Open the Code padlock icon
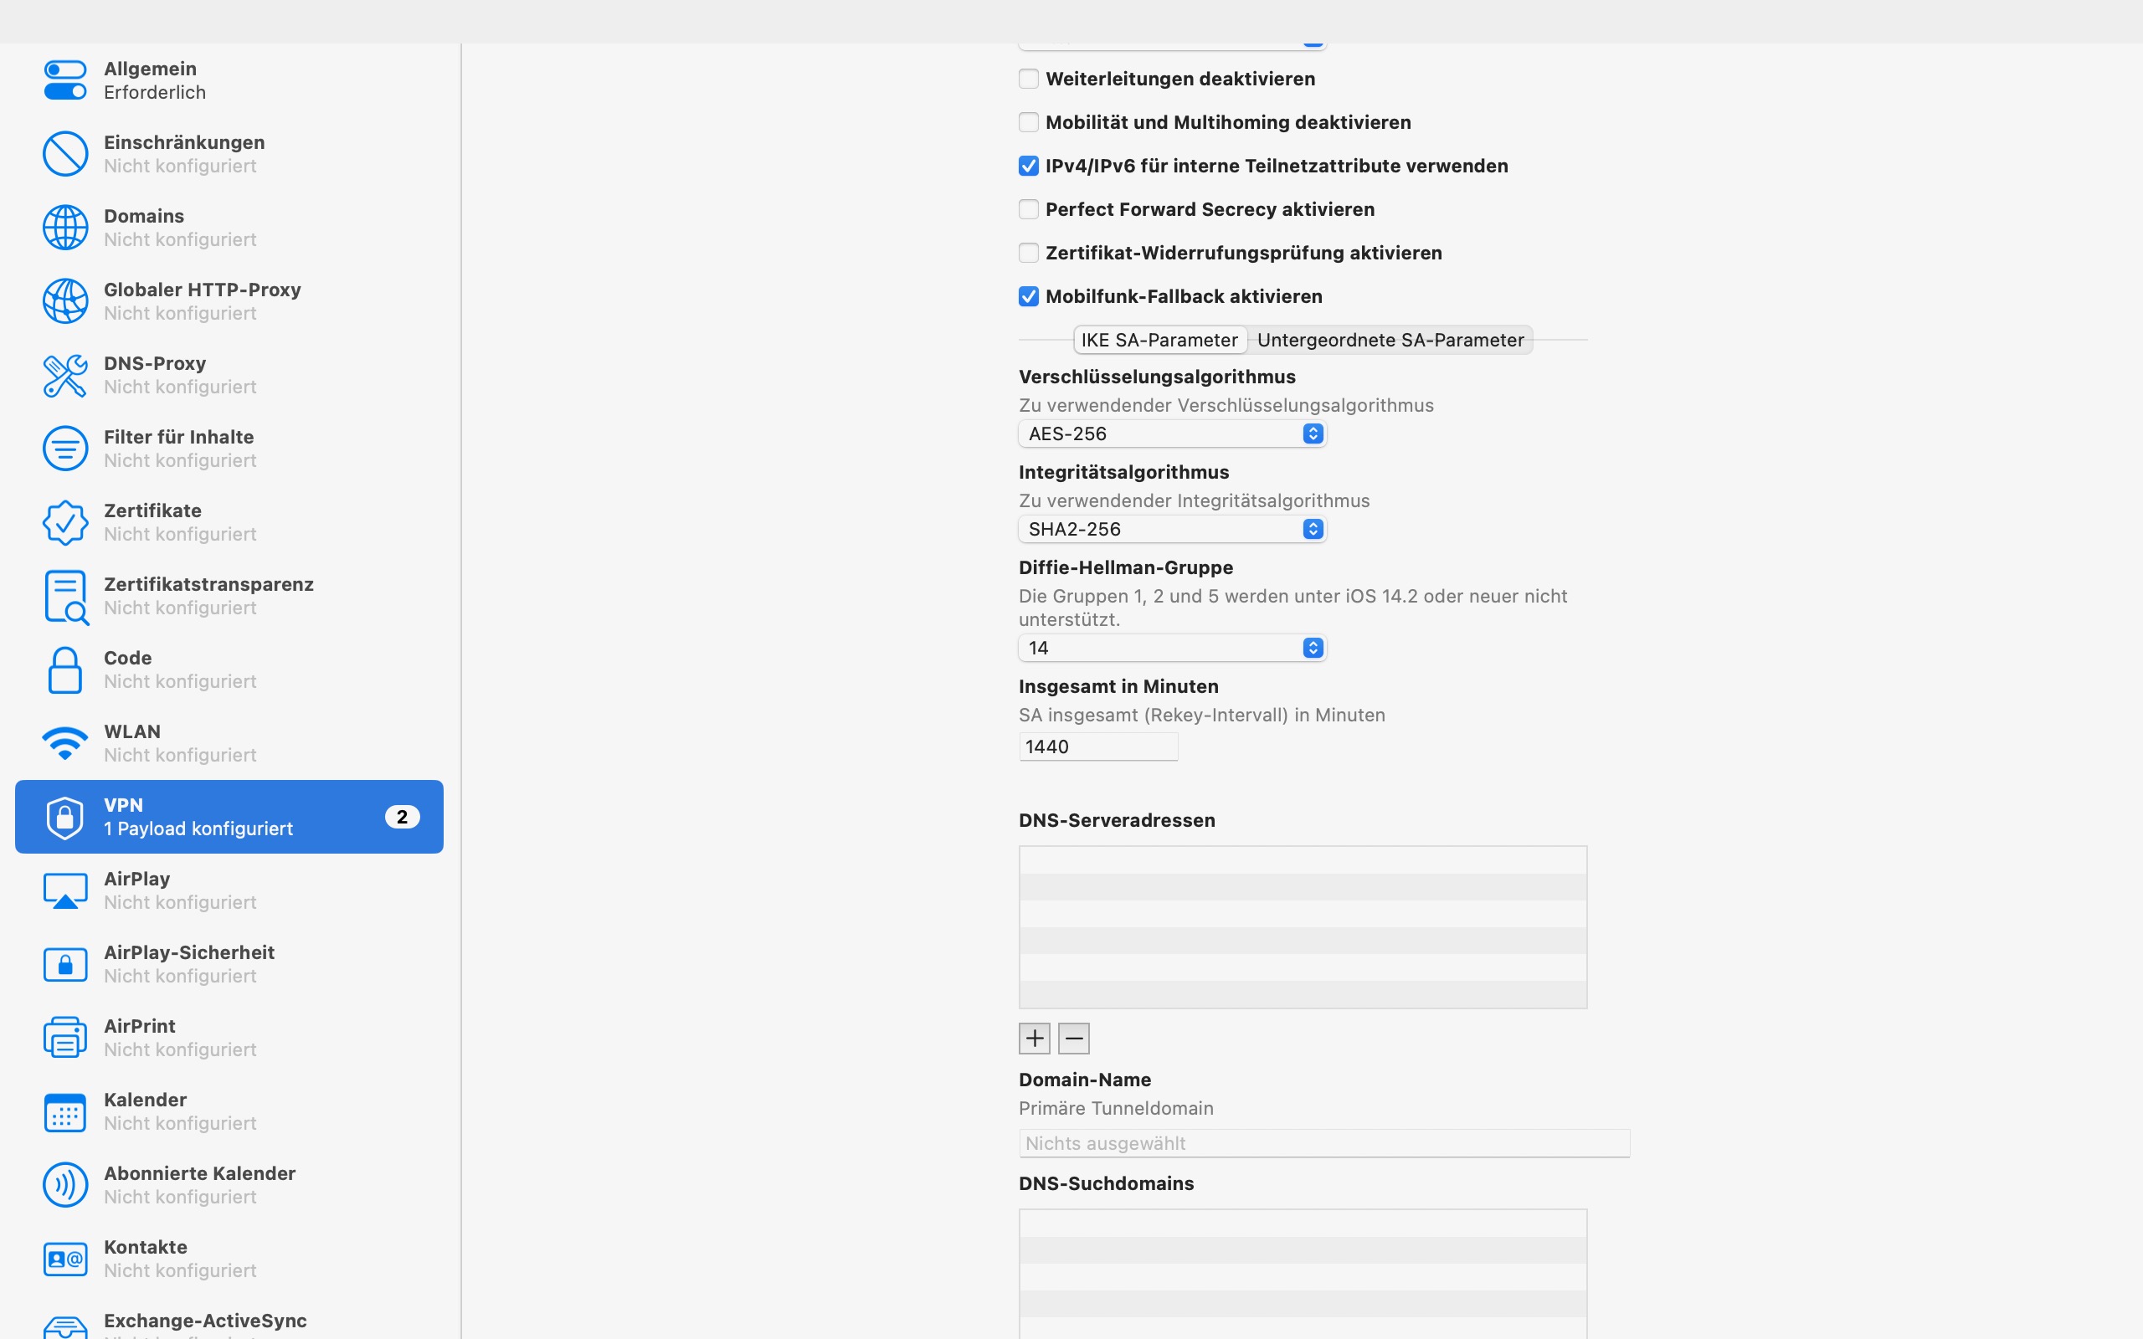The height and width of the screenshot is (1339, 2143). coord(64,669)
